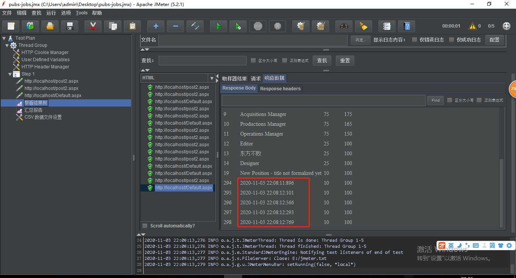Open the 文件 menu
The height and width of the screenshot is (278, 516).
click(7, 13)
